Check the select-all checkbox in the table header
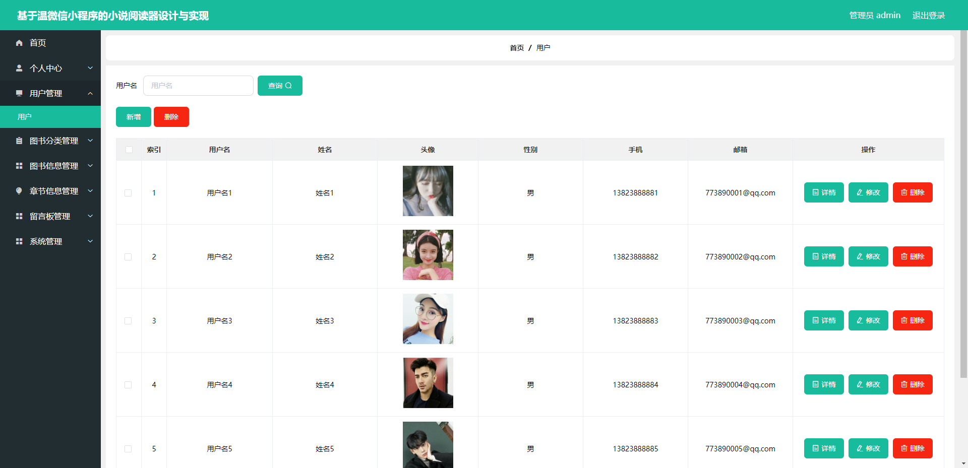 [129, 150]
